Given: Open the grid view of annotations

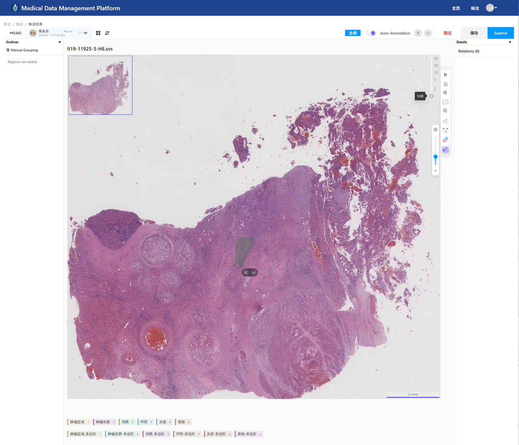Looking at the screenshot, I should point(98,33).
